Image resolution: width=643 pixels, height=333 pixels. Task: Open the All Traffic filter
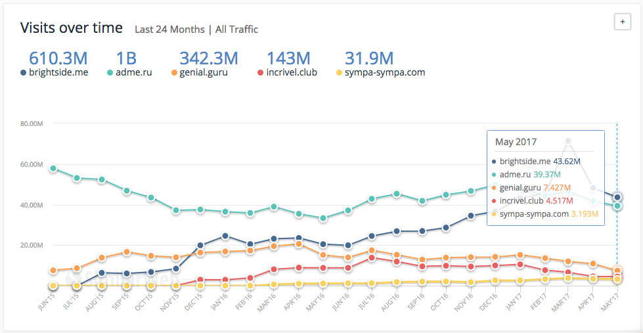[236, 30]
